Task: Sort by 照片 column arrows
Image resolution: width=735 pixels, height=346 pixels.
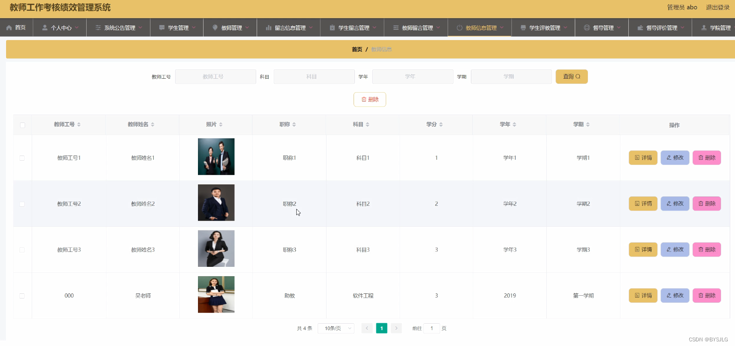Action: pos(221,124)
